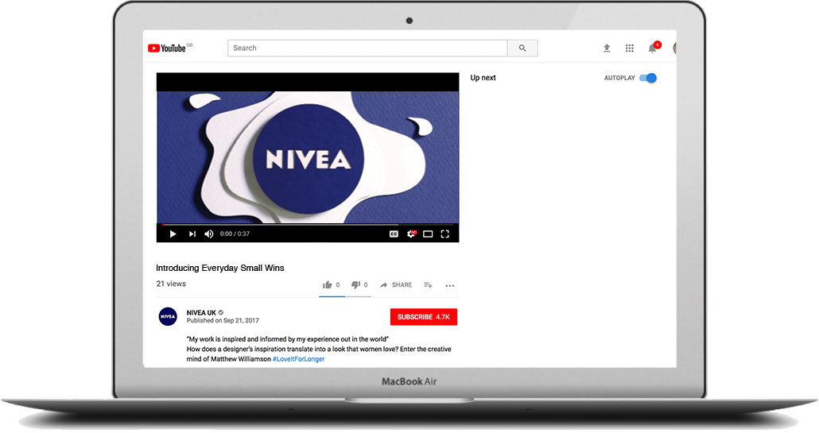Click the Up next heading

(x=483, y=78)
